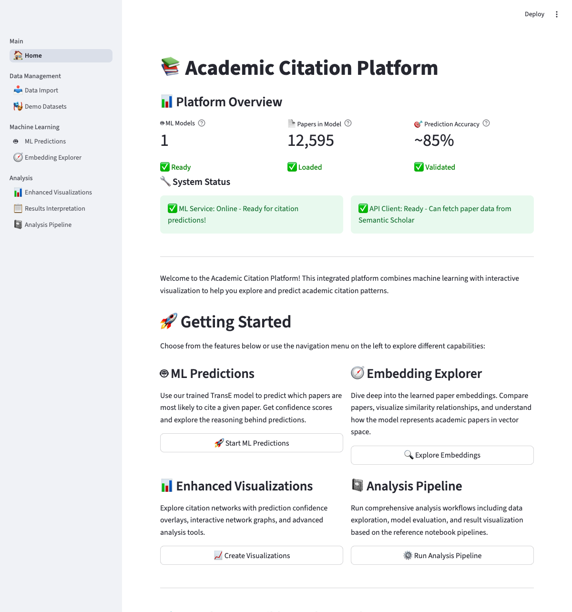The height and width of the screenshot is (612, 572).
Task: Click the Embedding Explorer compass icon in sidebar
Action: tap(18, 157)
